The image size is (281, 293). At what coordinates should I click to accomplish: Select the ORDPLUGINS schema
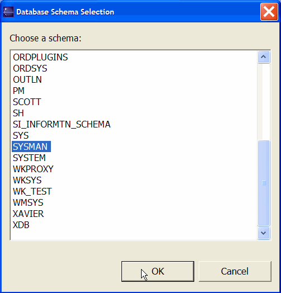pos(40,57)
